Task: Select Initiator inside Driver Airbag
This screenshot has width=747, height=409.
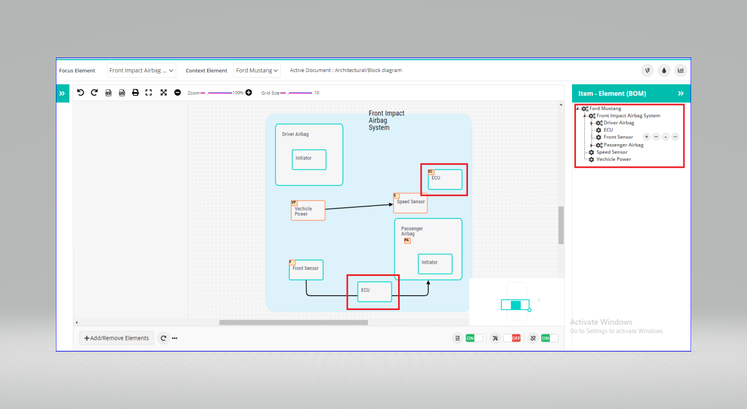Action: (x=309, y=160)
